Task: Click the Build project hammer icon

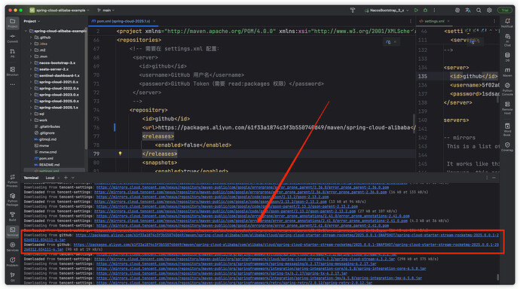Action: 353,11
